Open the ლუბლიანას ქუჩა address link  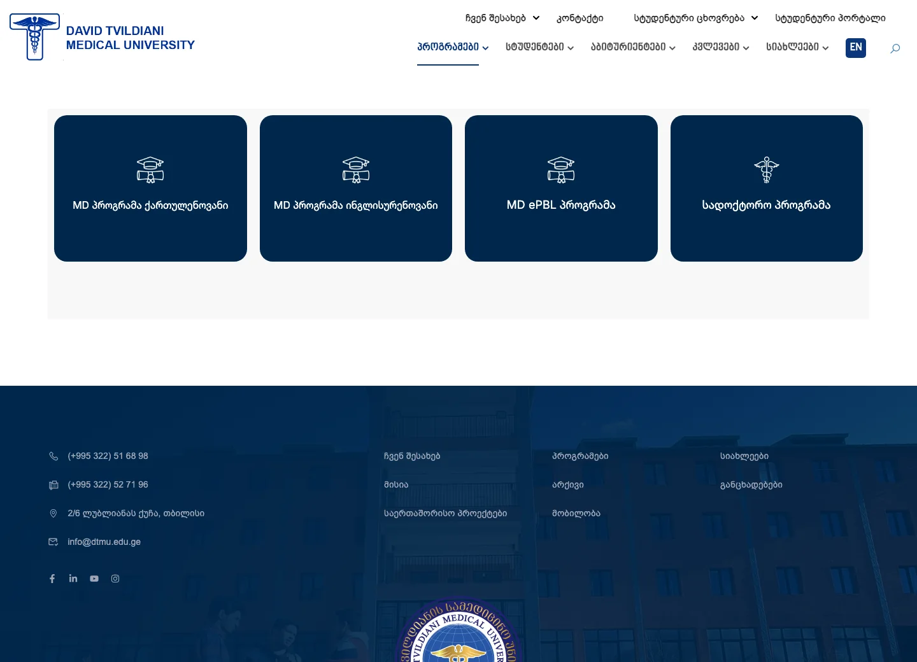pos(136,514)
